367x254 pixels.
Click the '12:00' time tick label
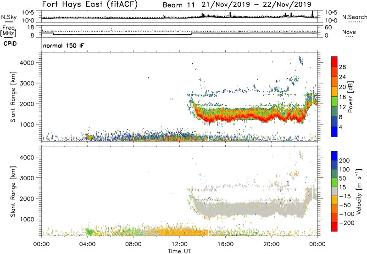click(x=179, y=244)
